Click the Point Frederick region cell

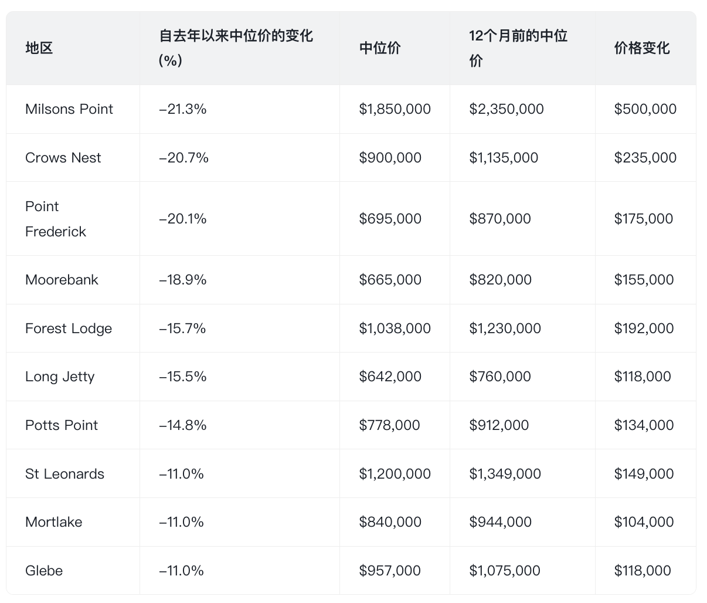tap(56, 219)
